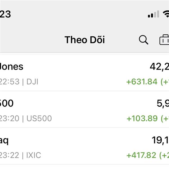The image size is (169, 169).
Task: Select the US500 ticker label
Action: 39,118
